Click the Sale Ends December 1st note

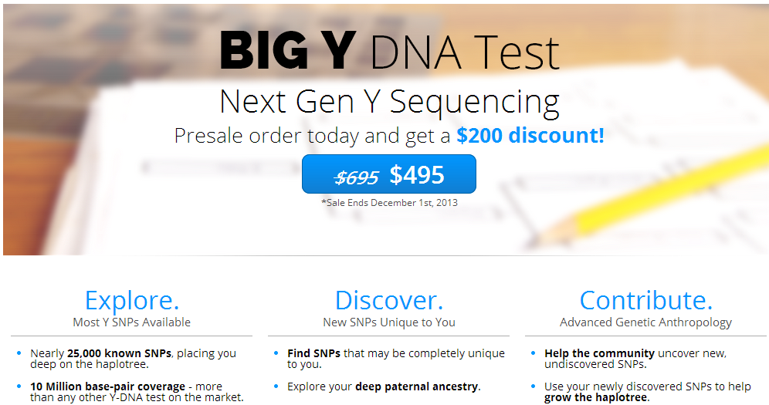pos(389,202)
